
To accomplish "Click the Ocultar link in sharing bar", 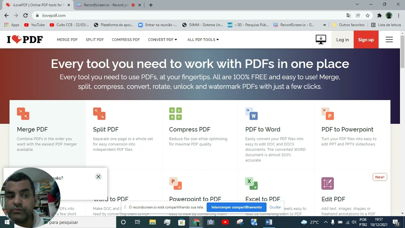I will 275,207.
